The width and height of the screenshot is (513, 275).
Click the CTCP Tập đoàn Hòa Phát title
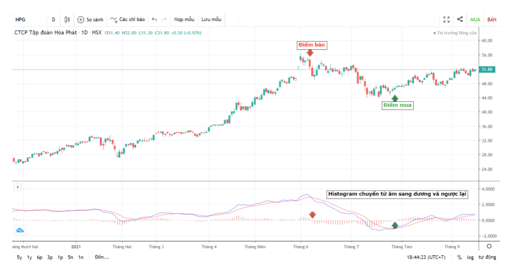coord(45,33)
